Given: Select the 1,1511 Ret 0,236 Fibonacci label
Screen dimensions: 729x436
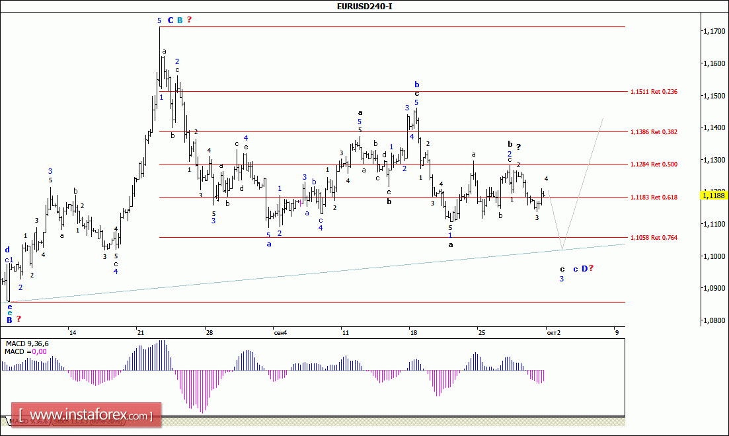Looking at the screenshot, I should coord(654,92).
